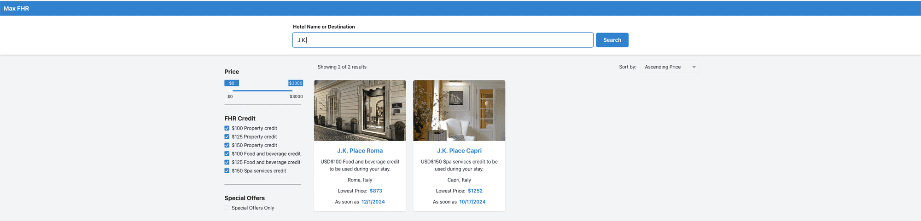The image size is (921, 221).
Task: Enable Special Offers Only checkbox
Action: pyautogui.click(x=227, y=208)
